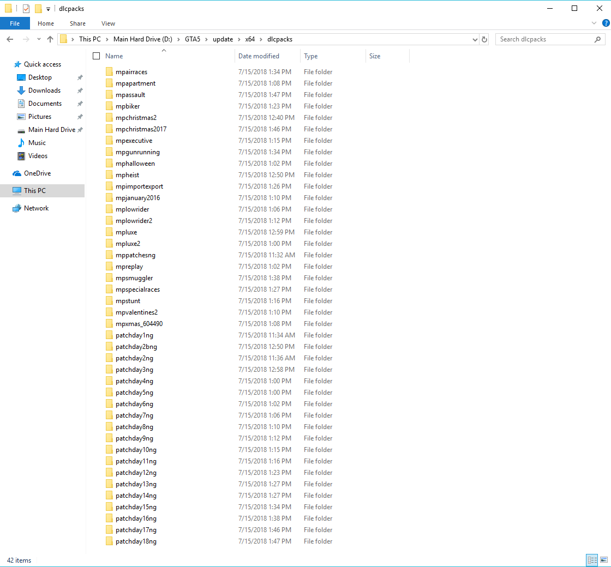Select the mppatchesng folder
Image resolution: width=611 pixels, height=567 pixels.
pyautogui.click(x=135, y=255)
